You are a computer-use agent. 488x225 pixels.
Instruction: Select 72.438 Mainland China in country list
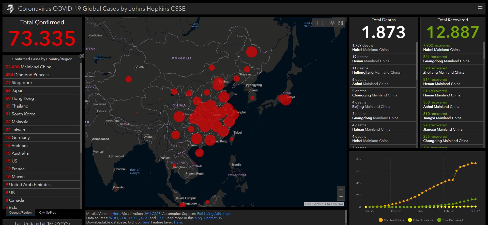(42, 67)
